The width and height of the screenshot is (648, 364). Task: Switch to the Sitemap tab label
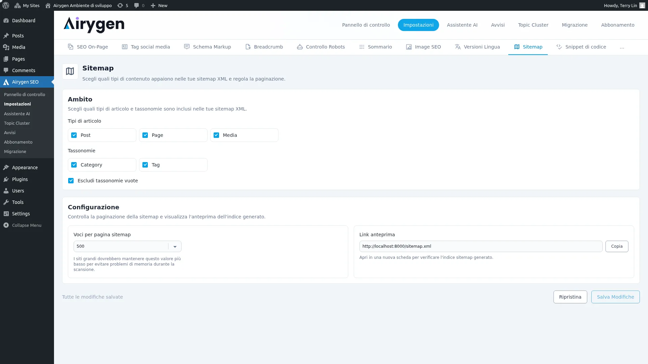533,47
